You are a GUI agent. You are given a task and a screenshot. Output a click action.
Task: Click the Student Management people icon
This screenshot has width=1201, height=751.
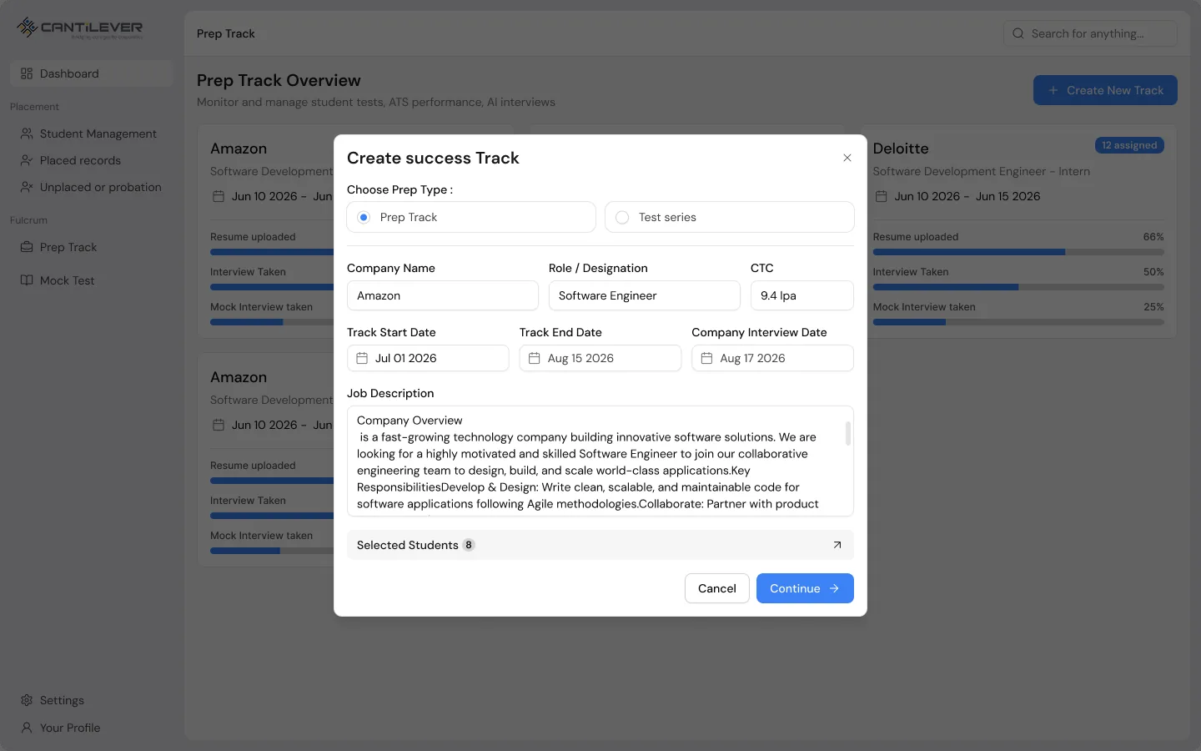27,134
